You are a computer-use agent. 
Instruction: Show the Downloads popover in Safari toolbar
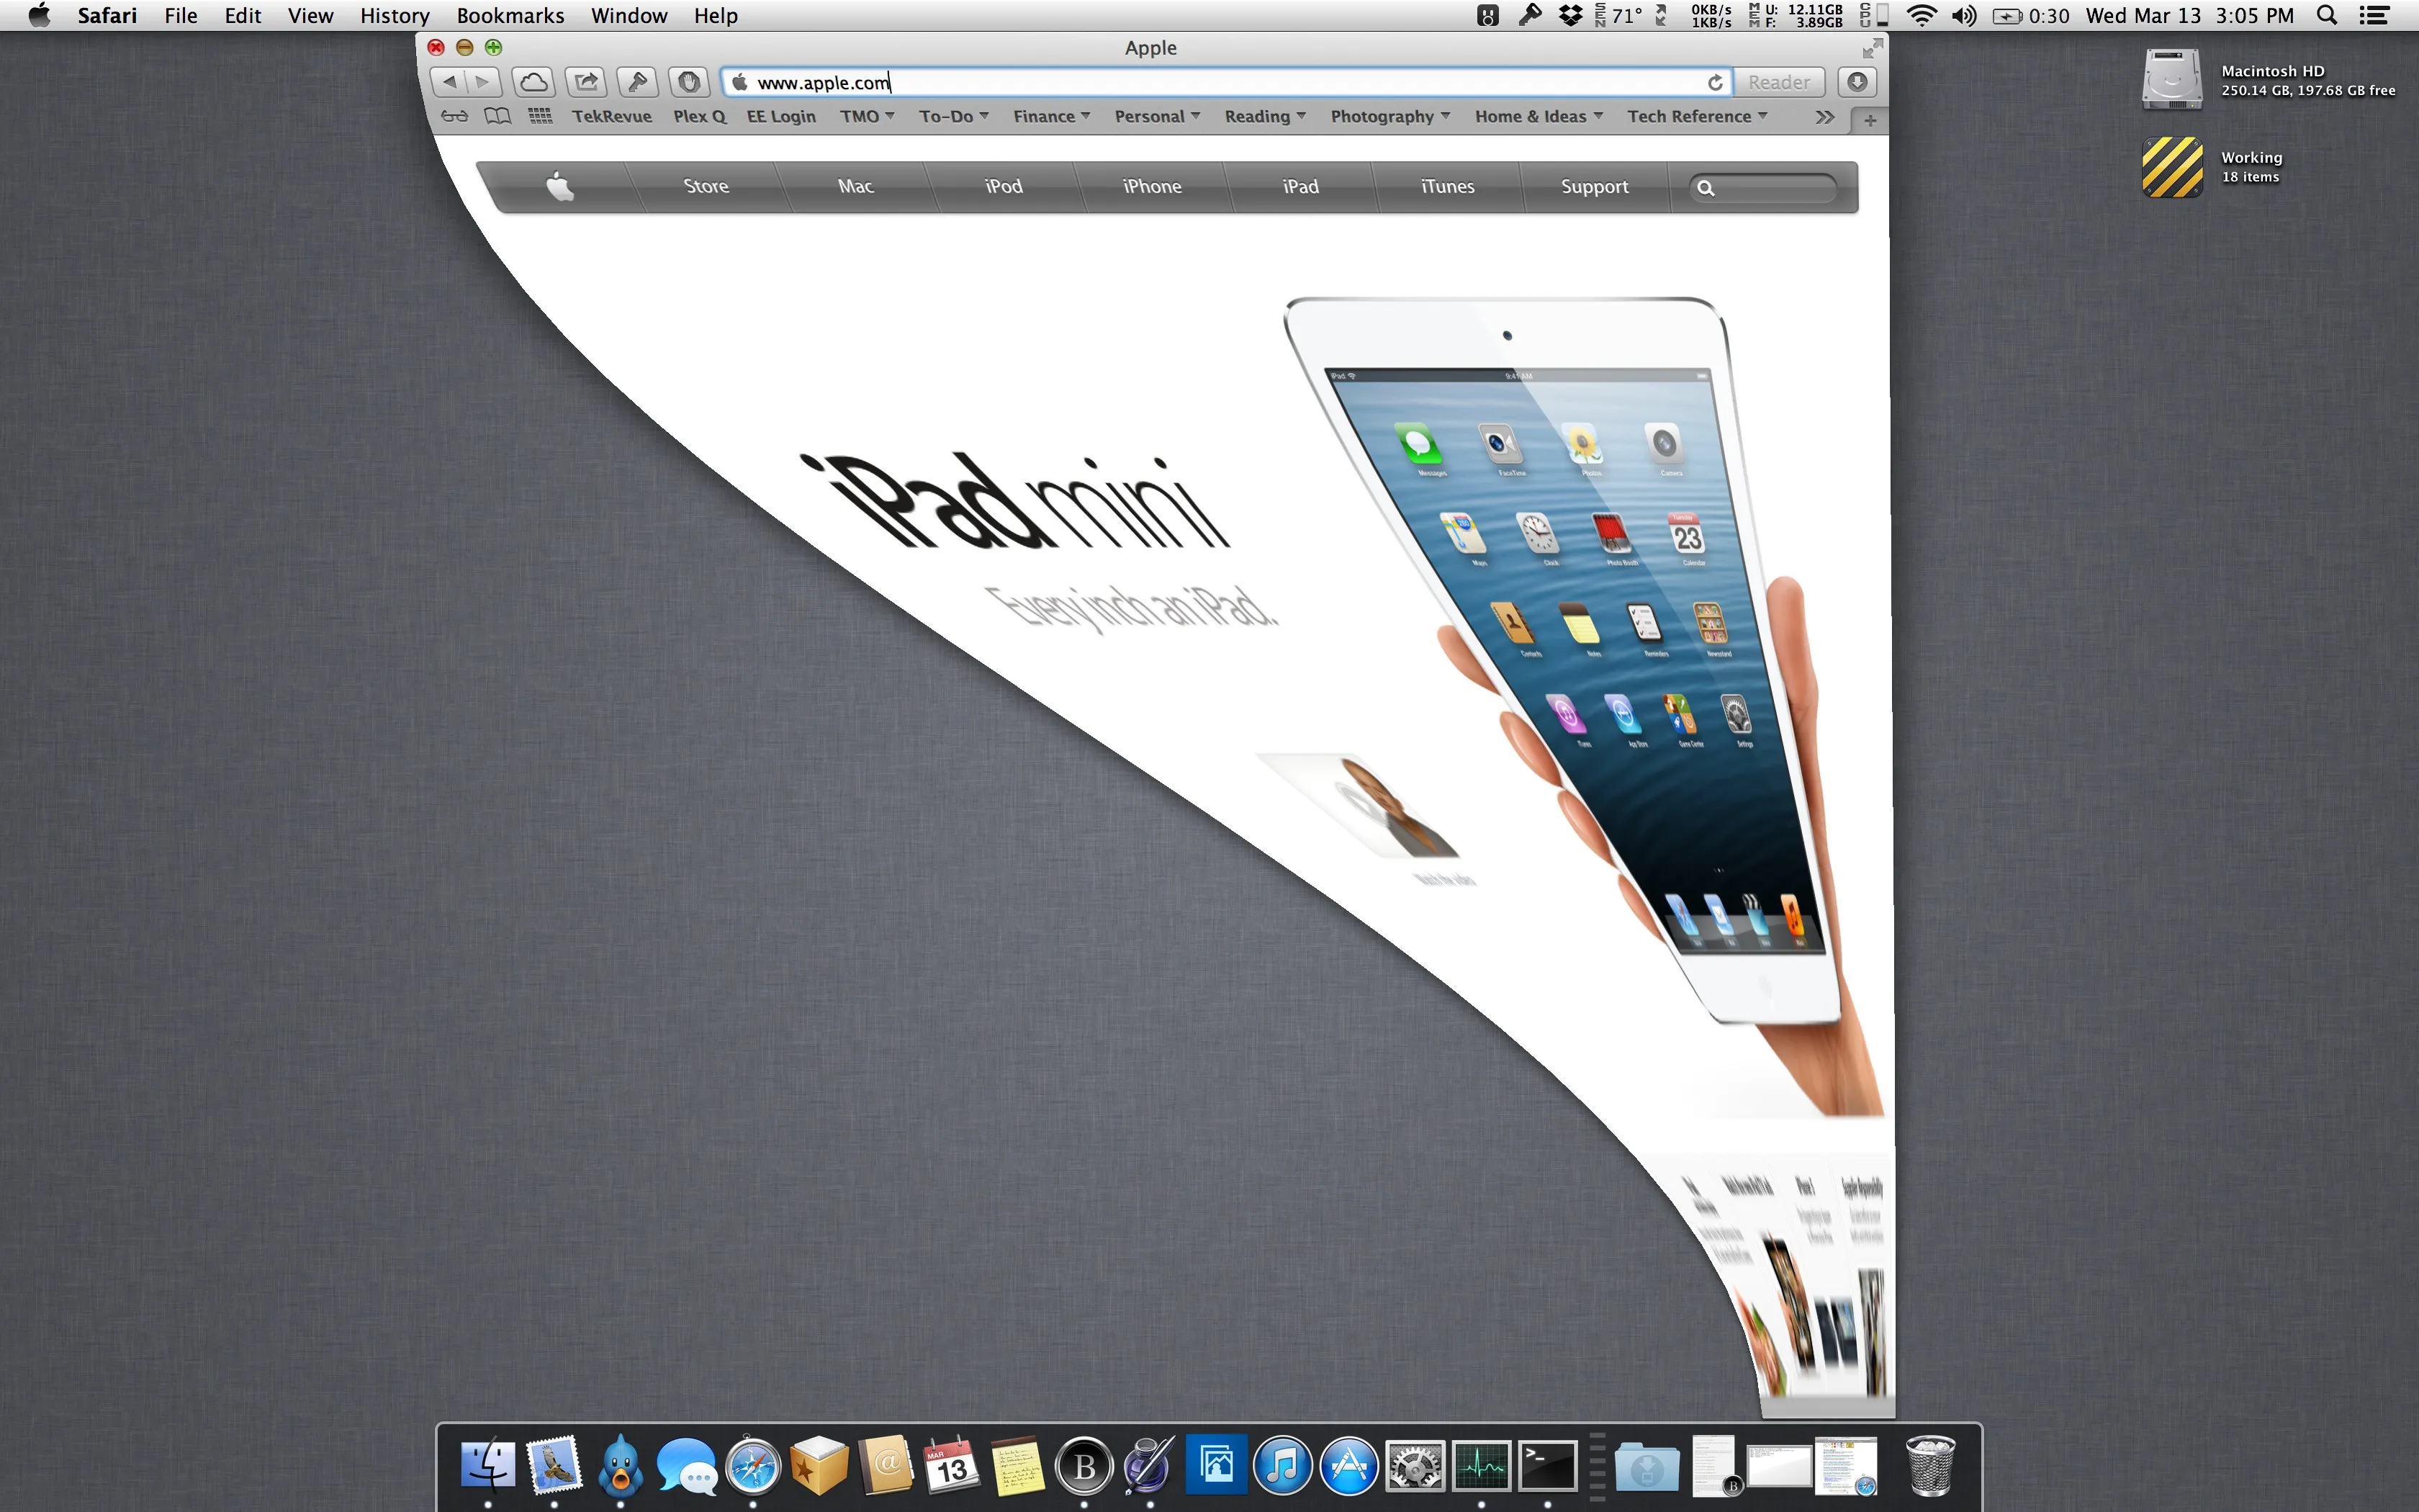(1857, 82)
